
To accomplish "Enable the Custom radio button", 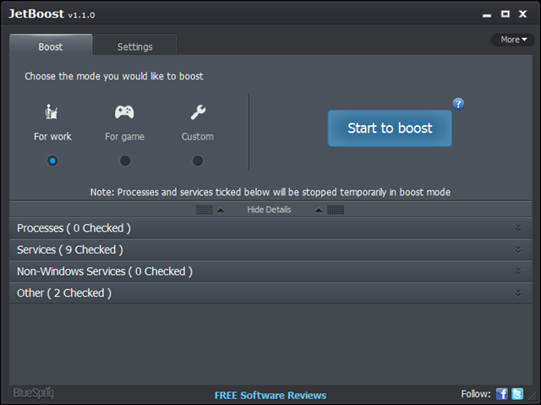I will pyautogui.click(x=198, y=161).
